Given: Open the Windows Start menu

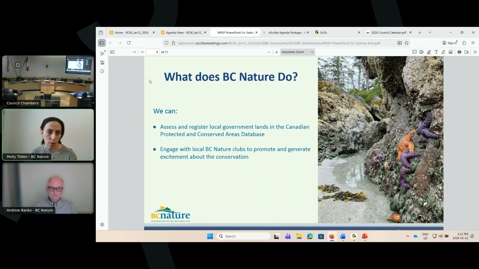Looking at the screenshot, I should 210,236.
